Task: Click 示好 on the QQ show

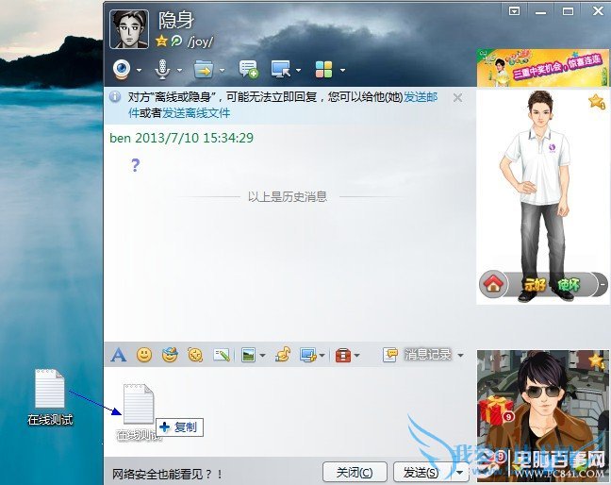Action: [x=535, y=285]
